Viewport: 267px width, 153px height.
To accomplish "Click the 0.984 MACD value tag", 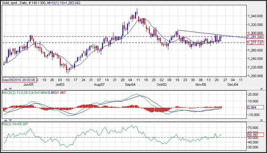I will (256, 107).
